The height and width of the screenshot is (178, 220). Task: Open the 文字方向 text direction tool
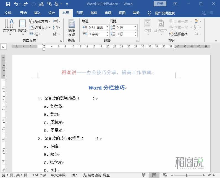pos(9,27)
